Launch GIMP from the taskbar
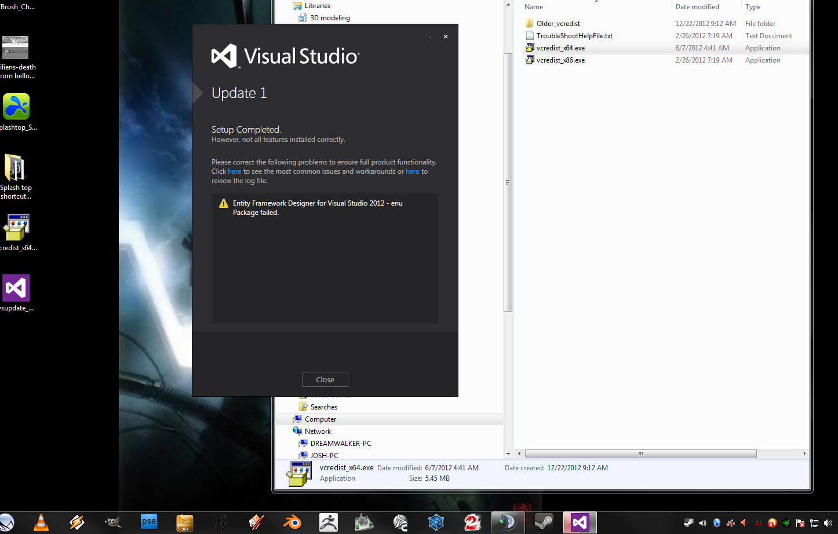 (x=113, y=522)
